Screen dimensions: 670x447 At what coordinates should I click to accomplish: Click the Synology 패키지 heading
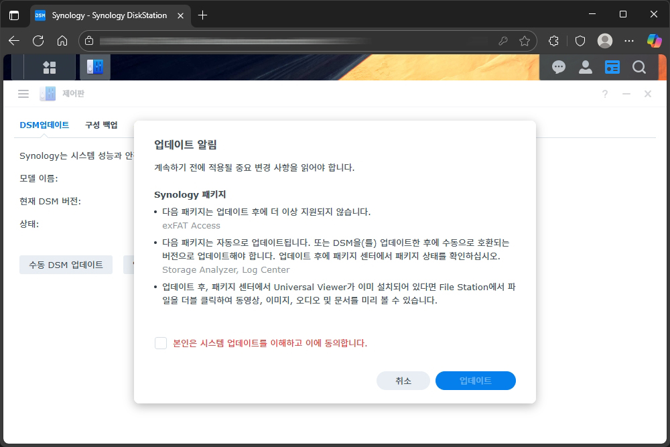pos(190,194)
